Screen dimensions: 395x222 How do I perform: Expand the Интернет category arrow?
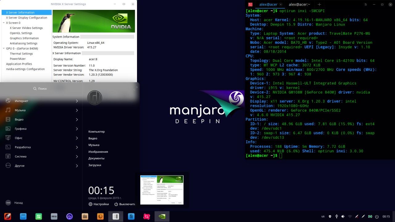(x=77, y=101)
